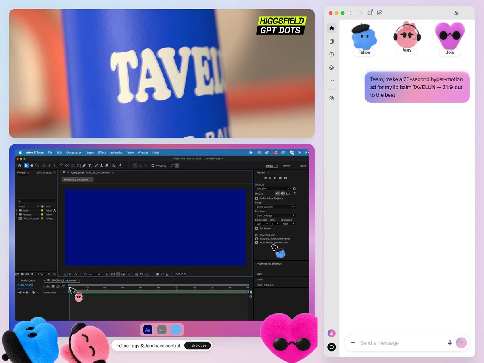484x363 pixels.
Task: Click the Take over button
Action: [198, 346]
